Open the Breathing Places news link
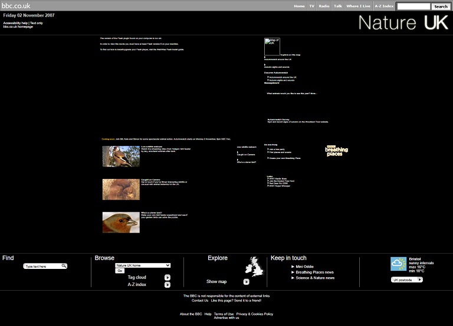 (314, 272)
